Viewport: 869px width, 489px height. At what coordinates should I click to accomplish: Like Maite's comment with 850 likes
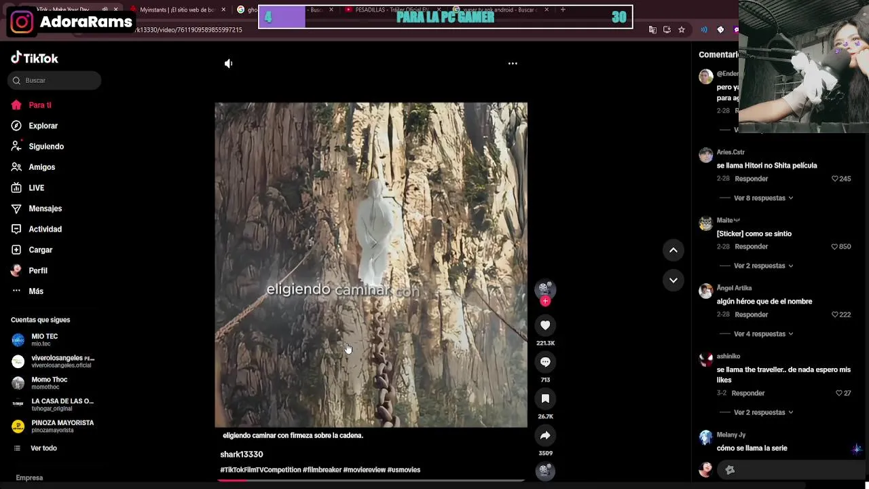pos(835,247)
